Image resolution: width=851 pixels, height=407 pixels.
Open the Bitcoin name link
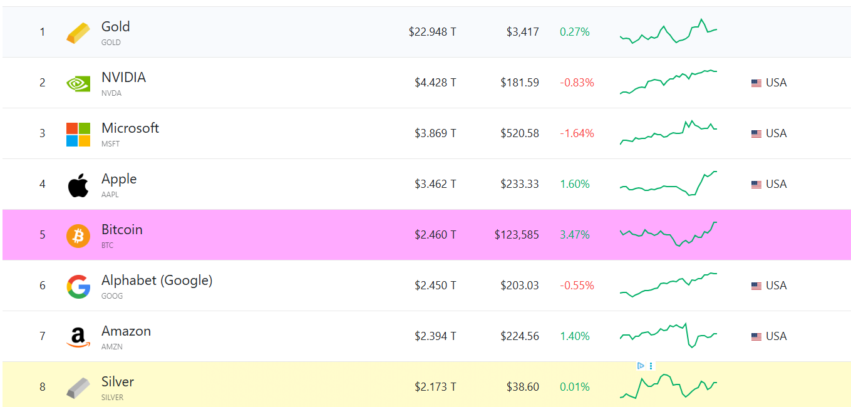point(121,230)
